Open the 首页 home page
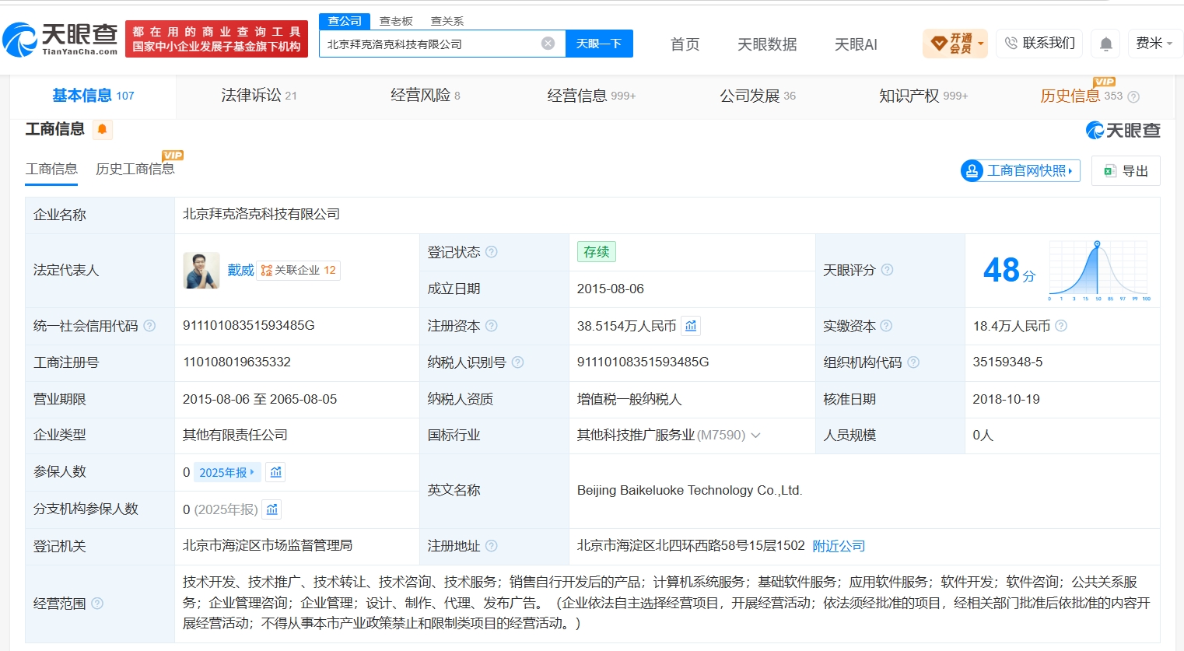 [x=685, y=44]
